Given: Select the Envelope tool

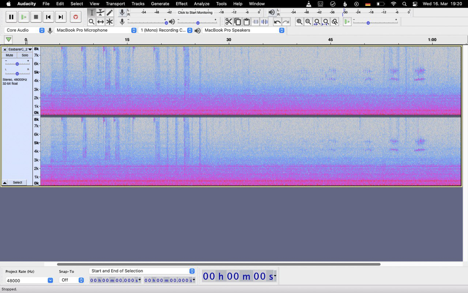Looking at the screenshot, I should [x=101, y=12].
